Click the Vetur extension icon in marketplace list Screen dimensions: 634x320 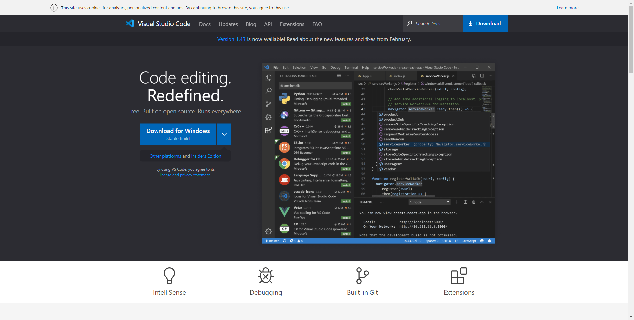(284, 212)
